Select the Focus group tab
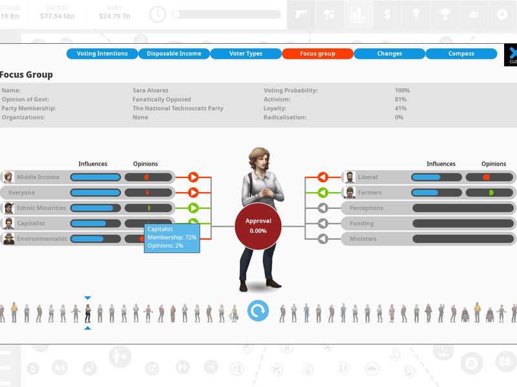Screen dimensions: 517x387 tap(317, 54)
